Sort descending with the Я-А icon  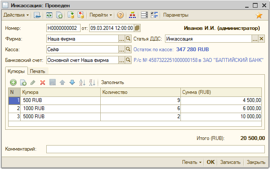[92, 82]
